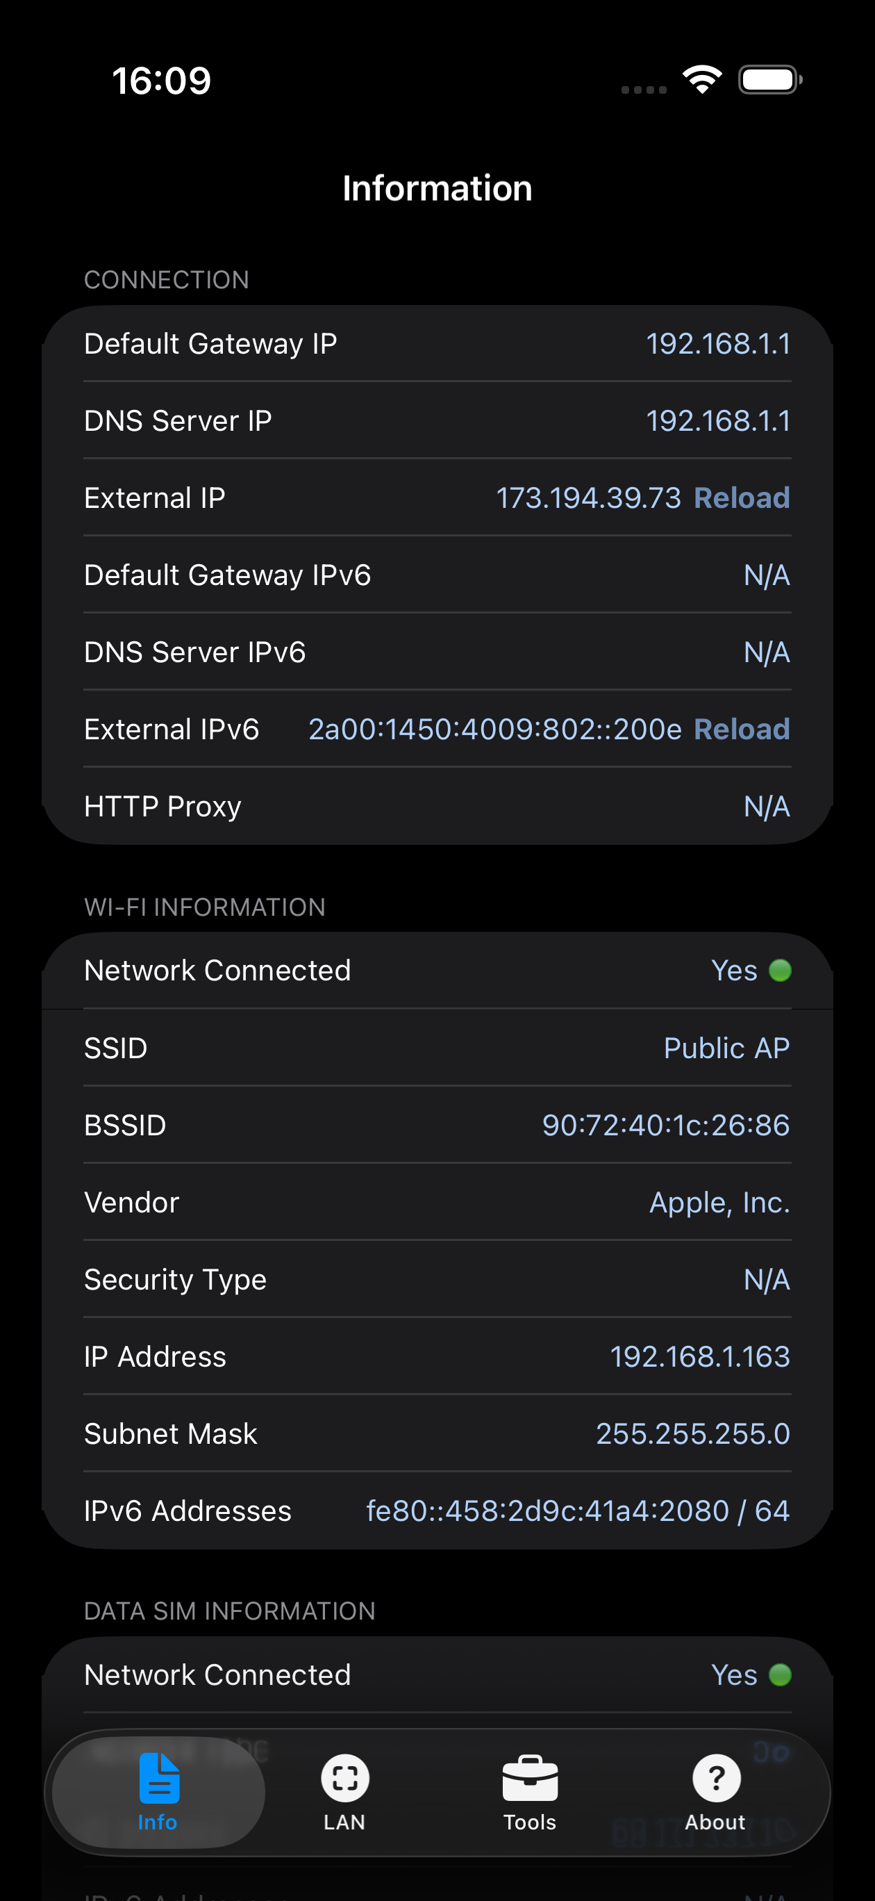
Task: Select the Vendor value Apple, Inc.
Action: click(x=719, y=1203)
